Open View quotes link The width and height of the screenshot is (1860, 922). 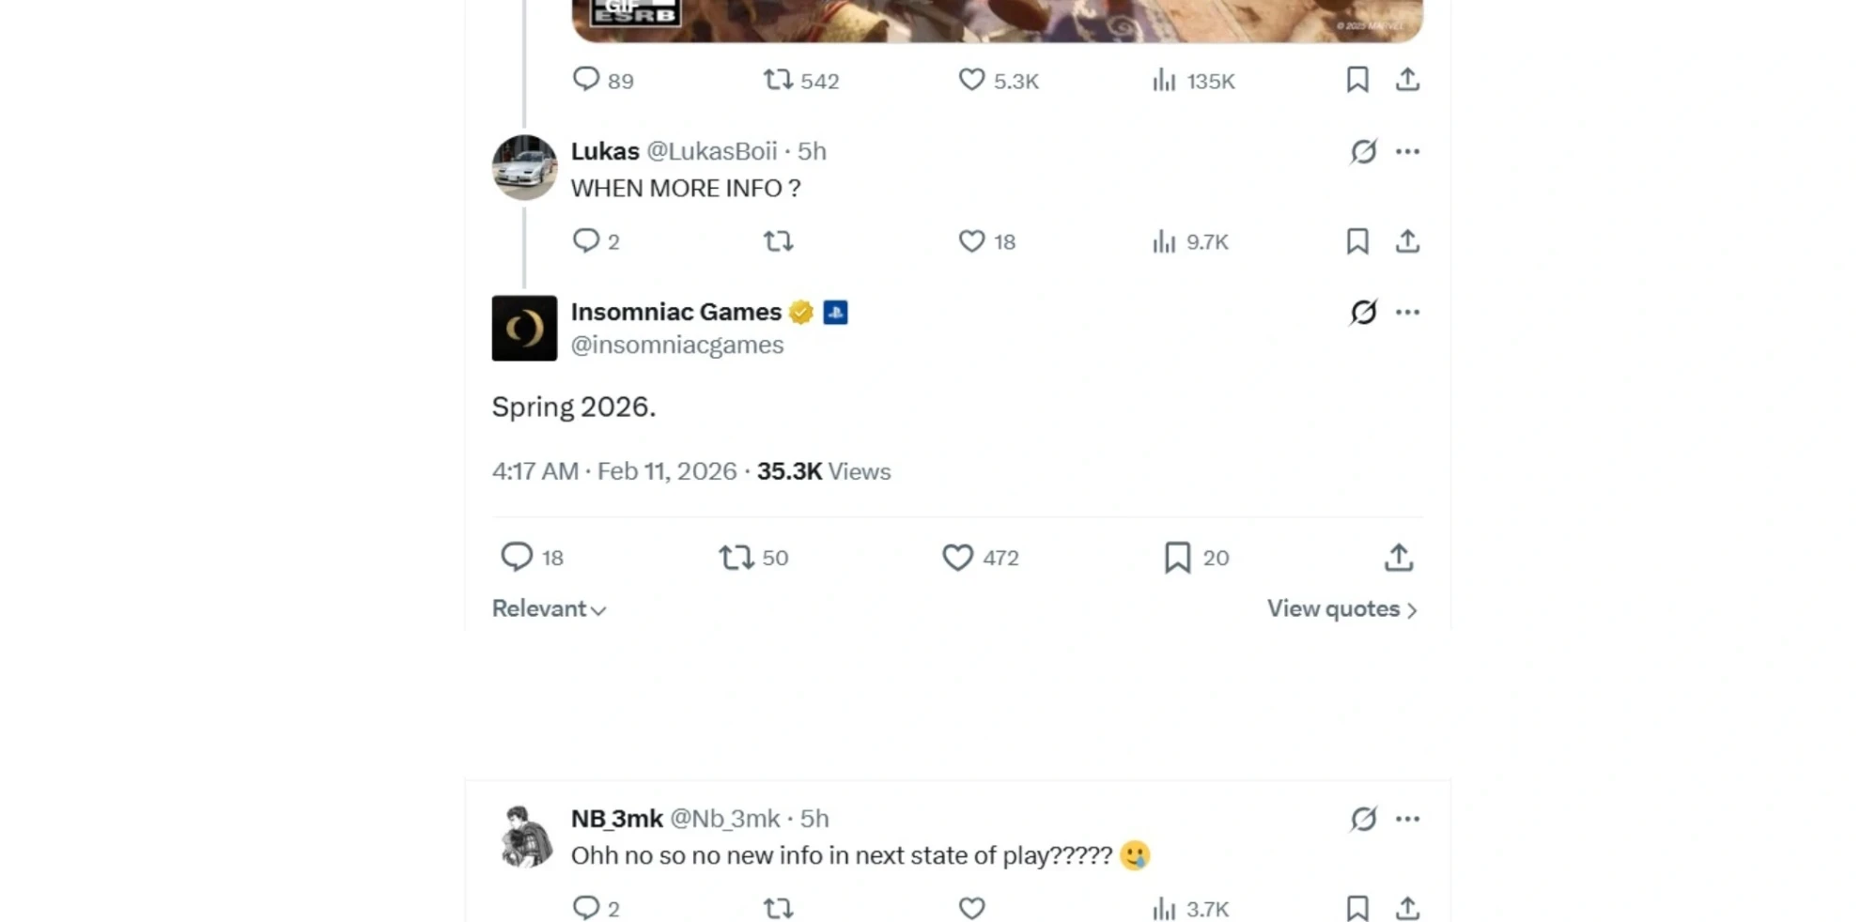coord(1341,609)
